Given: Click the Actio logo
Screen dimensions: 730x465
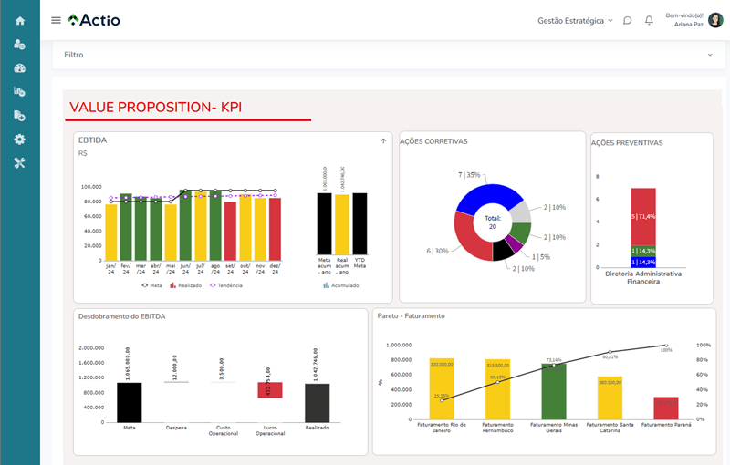Looking at the screenshot, I should tap(94, 20).
